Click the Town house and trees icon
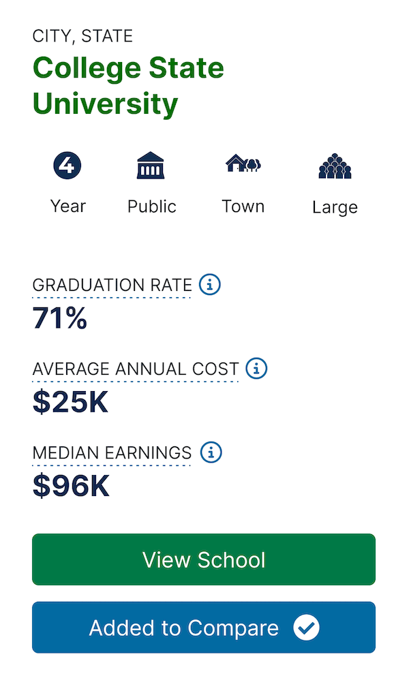This screenshot has height=678, width=409. pyautogui.click(x=243, y=163)
